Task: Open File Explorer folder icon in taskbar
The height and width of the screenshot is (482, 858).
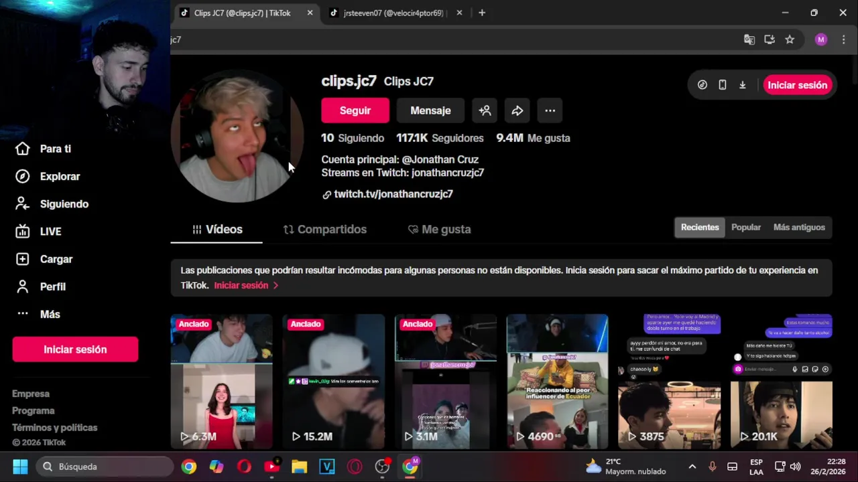Action: pyautogui.click(x=299, y=467)
